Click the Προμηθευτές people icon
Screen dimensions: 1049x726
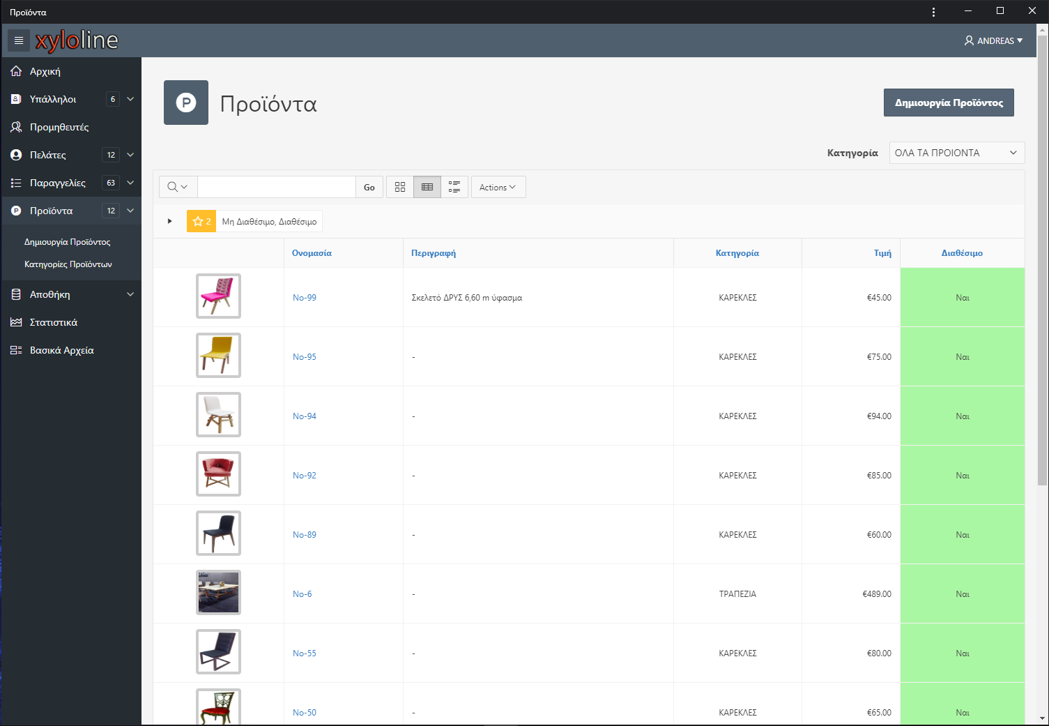click(x=16, y=127)
